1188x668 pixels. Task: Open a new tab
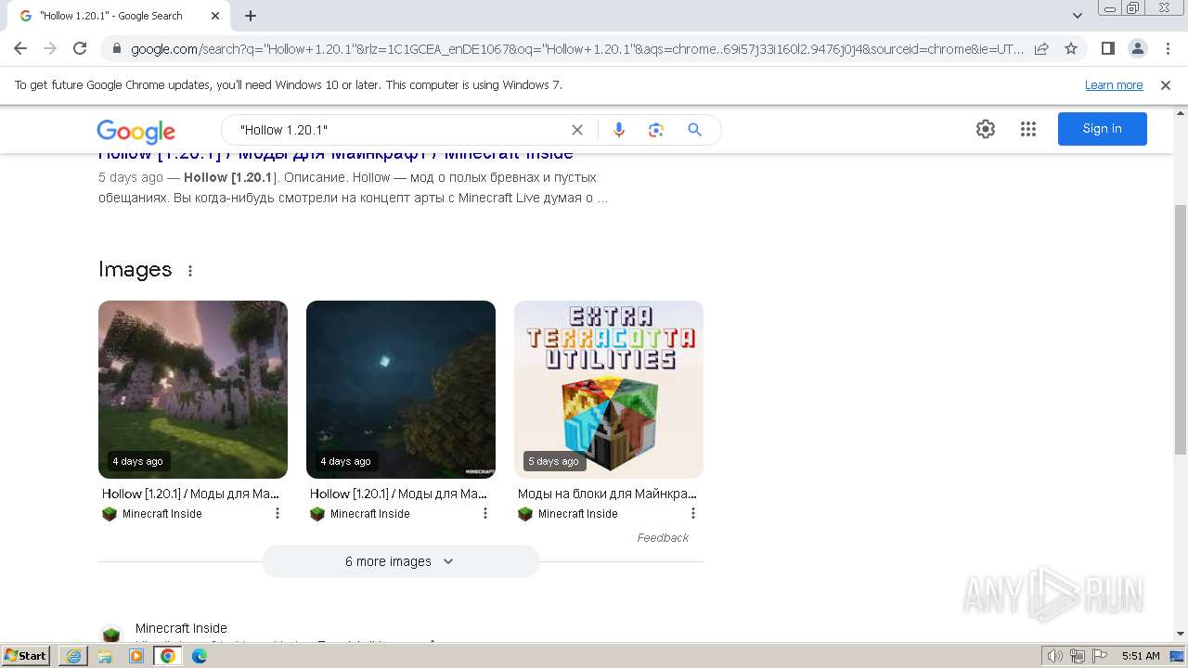point(251,16)
